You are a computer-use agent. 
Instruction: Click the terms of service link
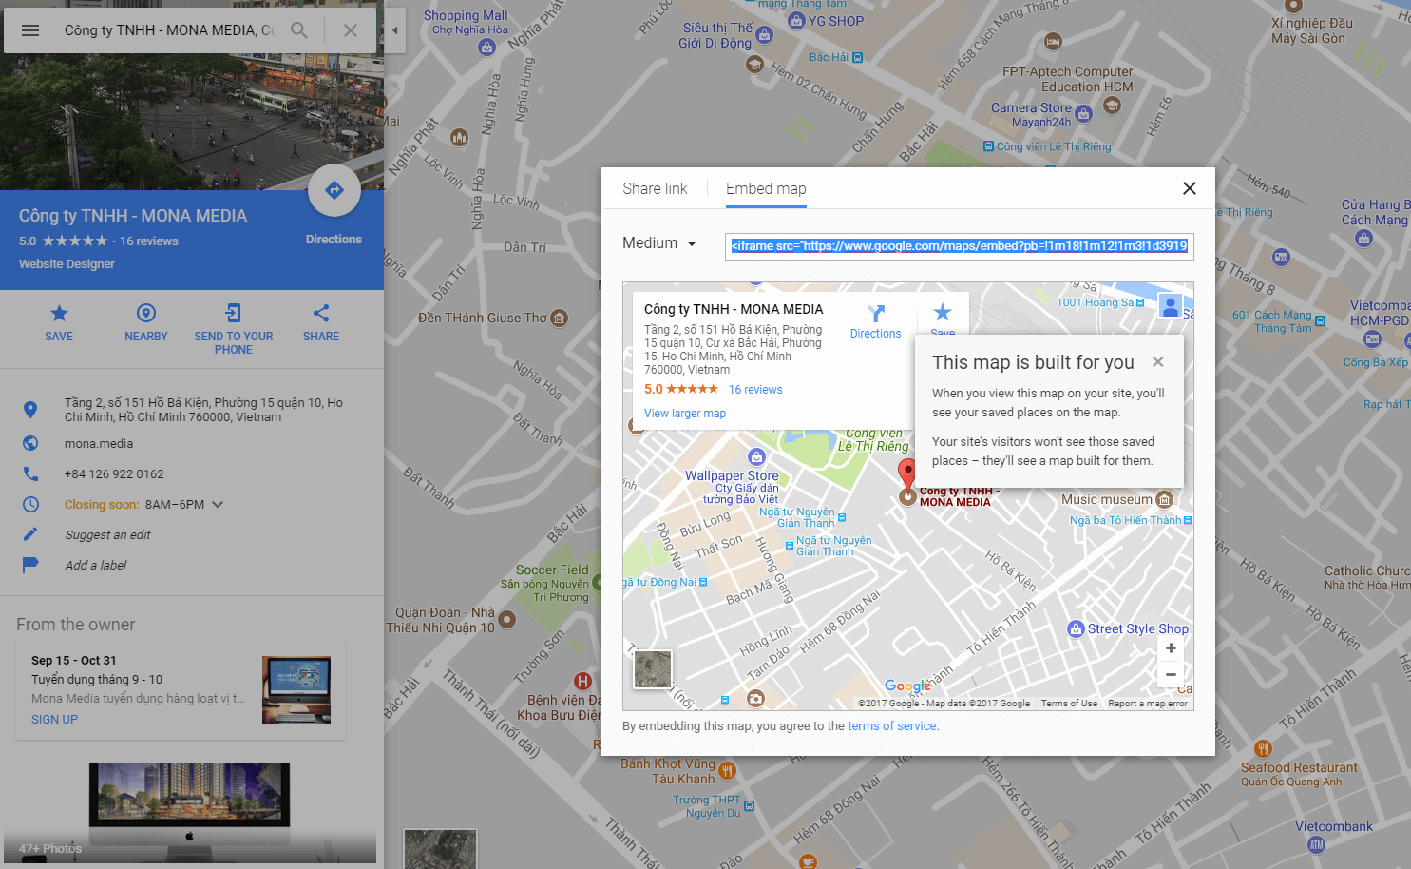(x=892, y=726)
